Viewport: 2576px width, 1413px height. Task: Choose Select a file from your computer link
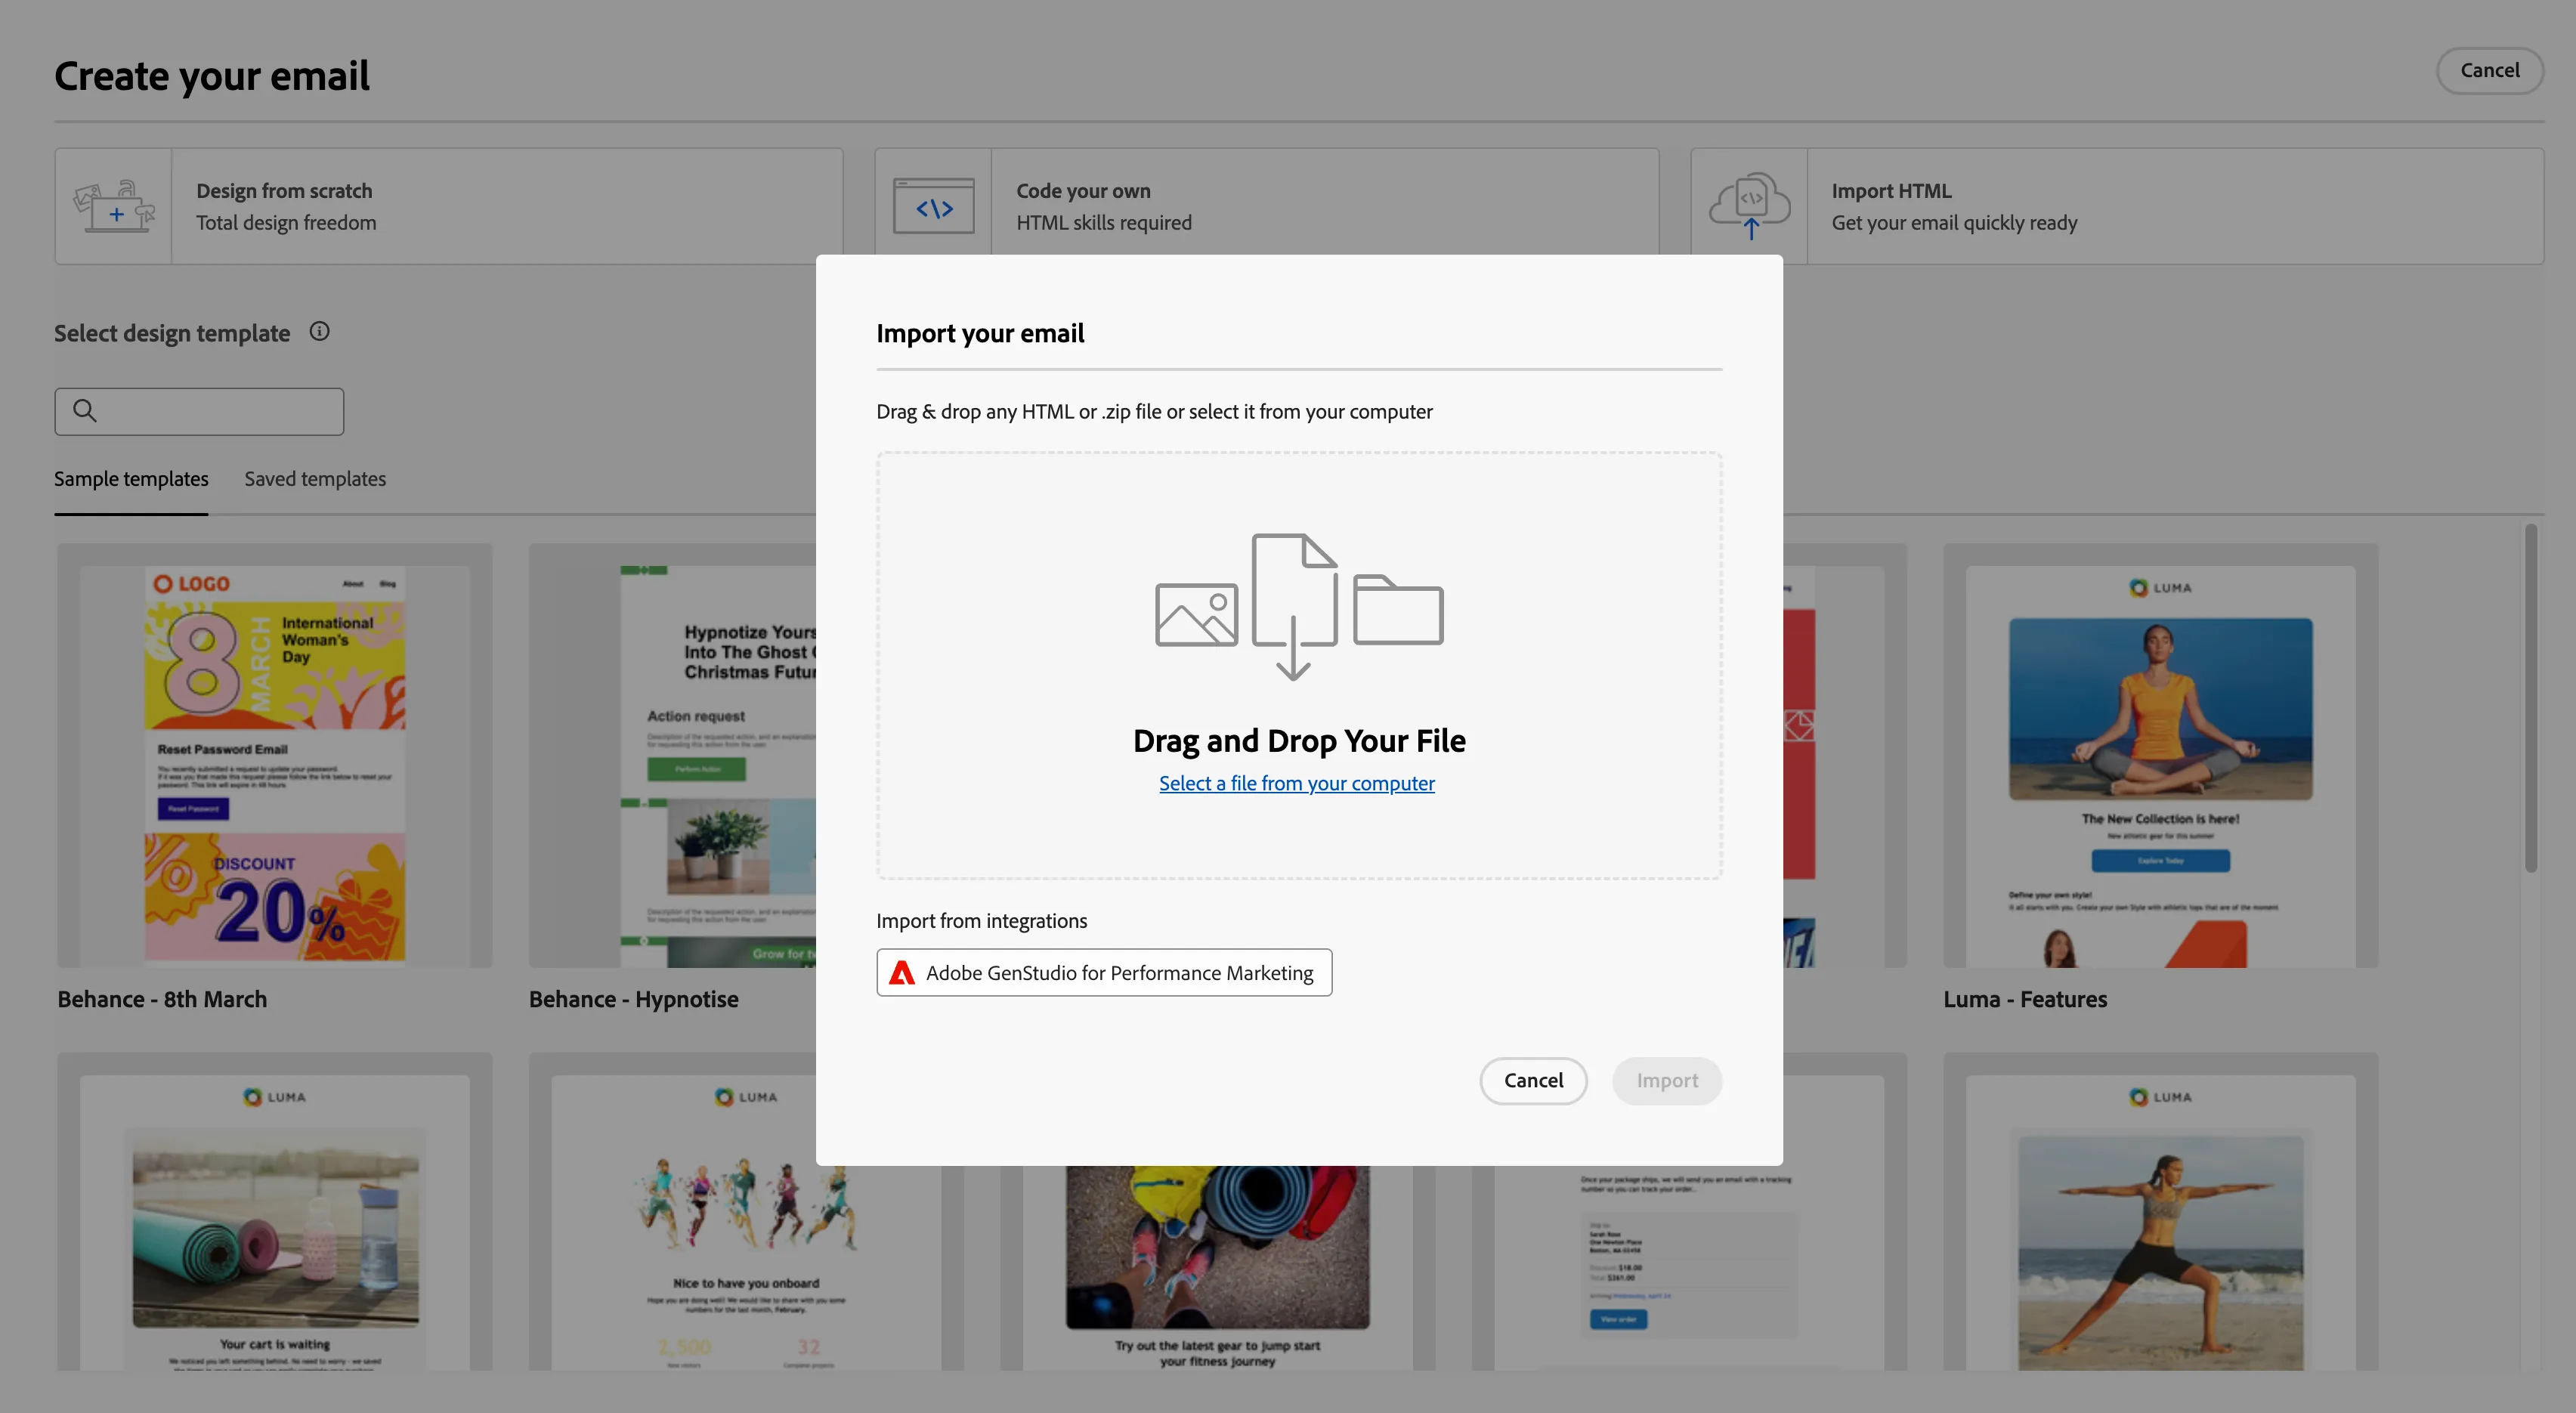click(1297, 783)
